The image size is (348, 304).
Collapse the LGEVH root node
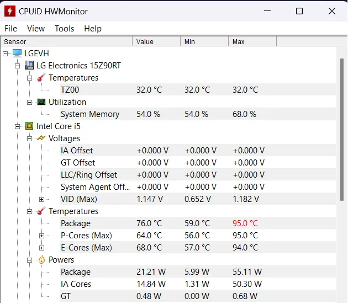(x=6, y=54)
